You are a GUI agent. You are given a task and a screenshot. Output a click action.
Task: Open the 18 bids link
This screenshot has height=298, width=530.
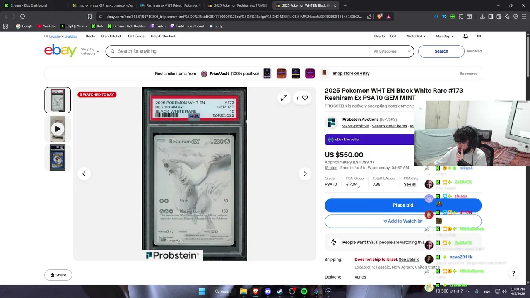(331, 168)
